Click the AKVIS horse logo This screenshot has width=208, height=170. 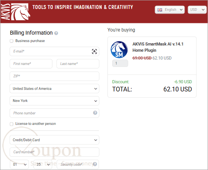pyautogui.click(x=16, y=12)
